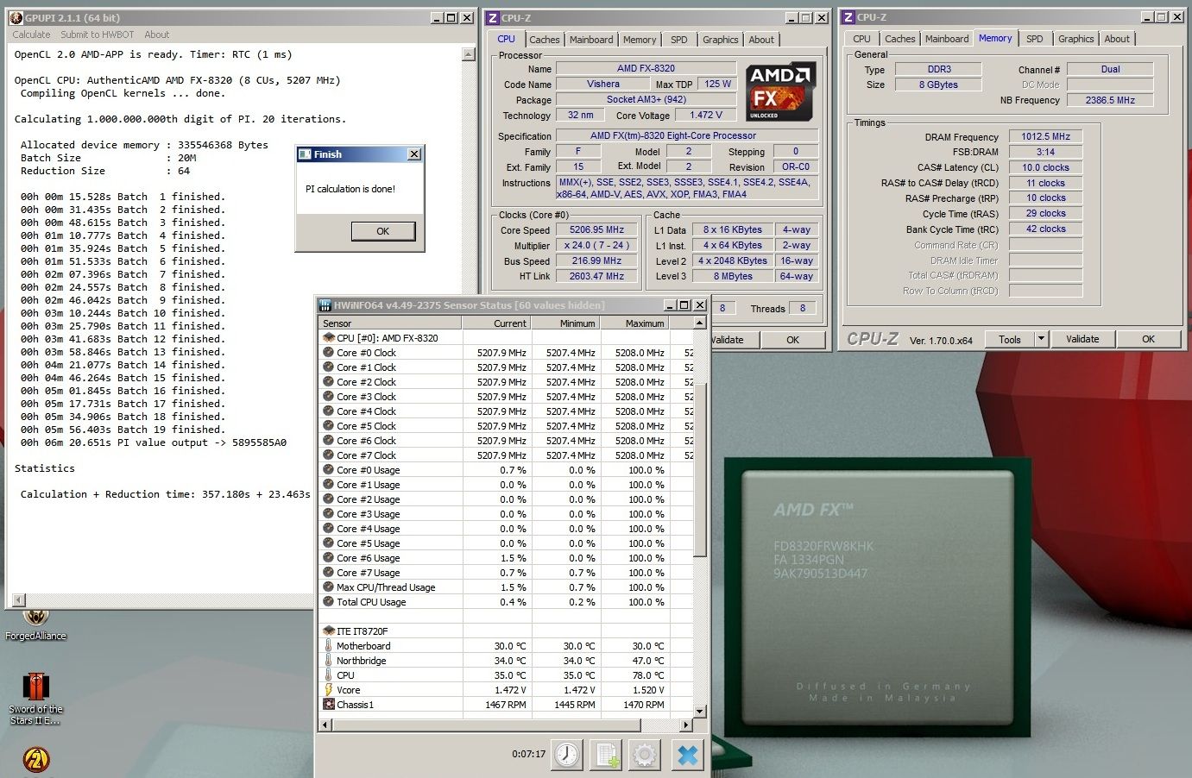The width and height of the screenshot is (1192, 778).
Task: Select the Northbridge temperature row
Action: [506, 661]
